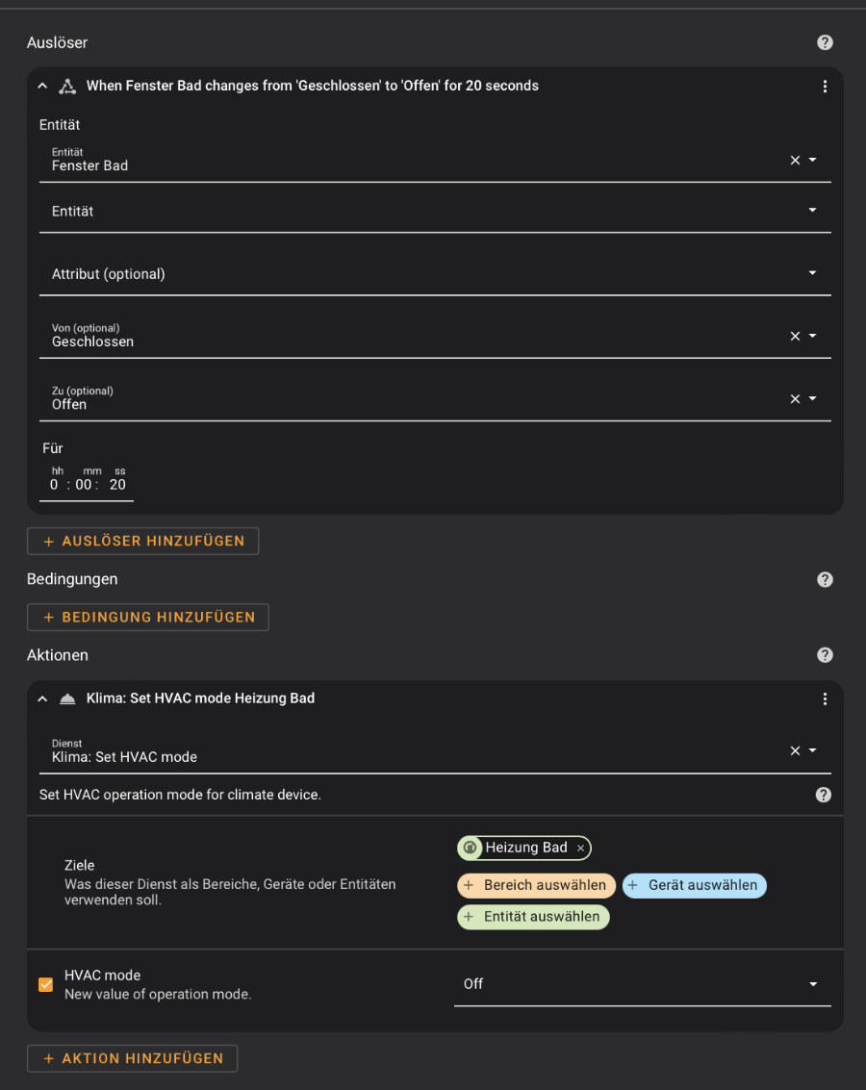This screenshot has width=866, height=1090.
Task: Click the Aktion hinzufügen button
Action: (132, 1058)
